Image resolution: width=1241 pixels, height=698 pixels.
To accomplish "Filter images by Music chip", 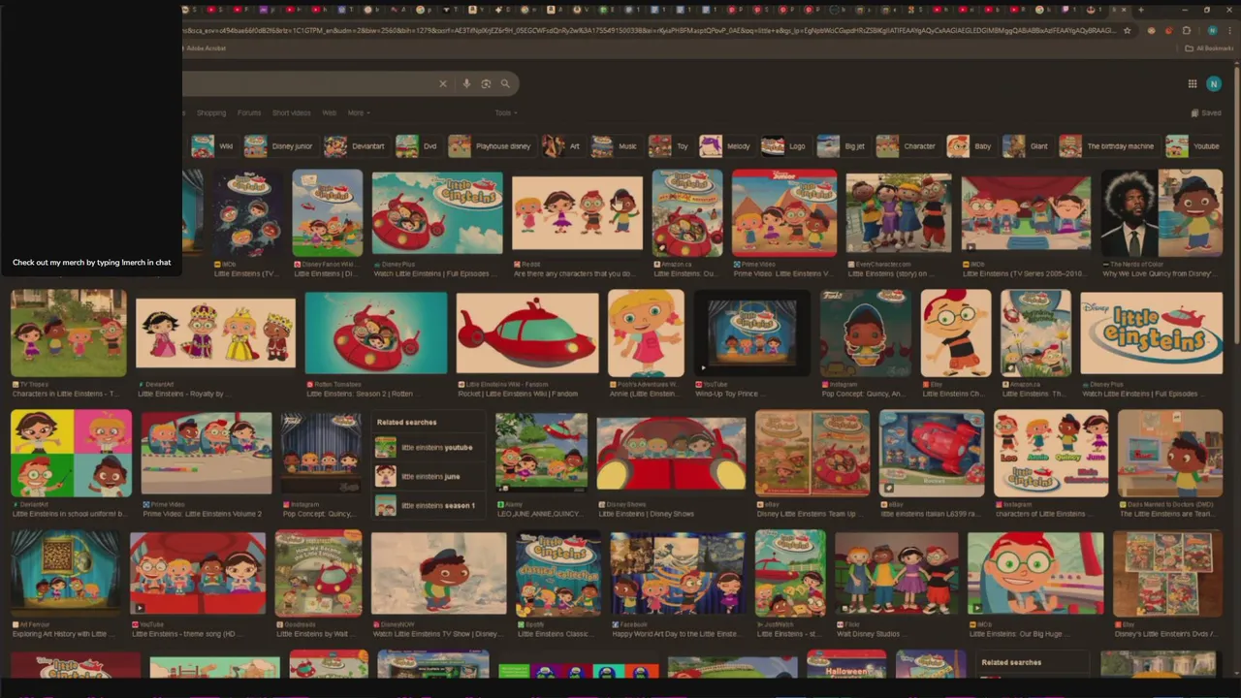I will (x=615, y=146).
